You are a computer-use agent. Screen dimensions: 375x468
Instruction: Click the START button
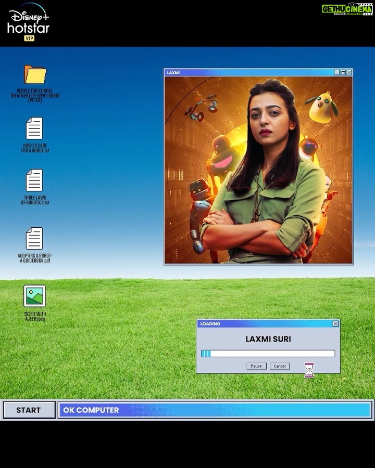[x=29, y=410]
